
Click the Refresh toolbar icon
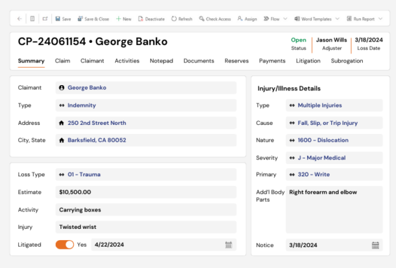(182, 19)
